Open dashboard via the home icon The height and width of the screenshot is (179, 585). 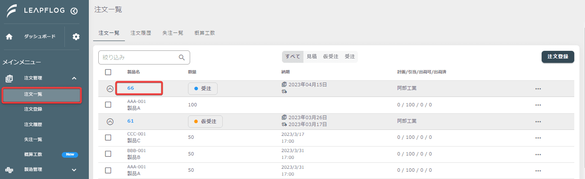pyautogui.click(x=9, y=37)
